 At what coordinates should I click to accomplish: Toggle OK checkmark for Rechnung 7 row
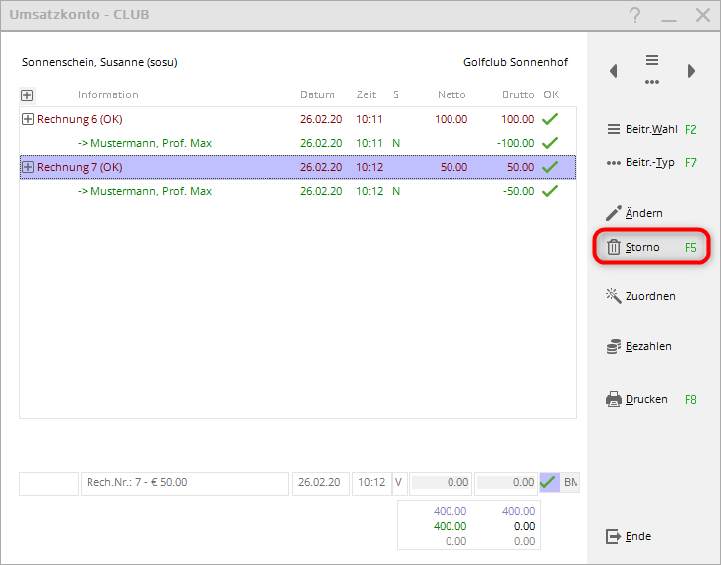[550, 167]
